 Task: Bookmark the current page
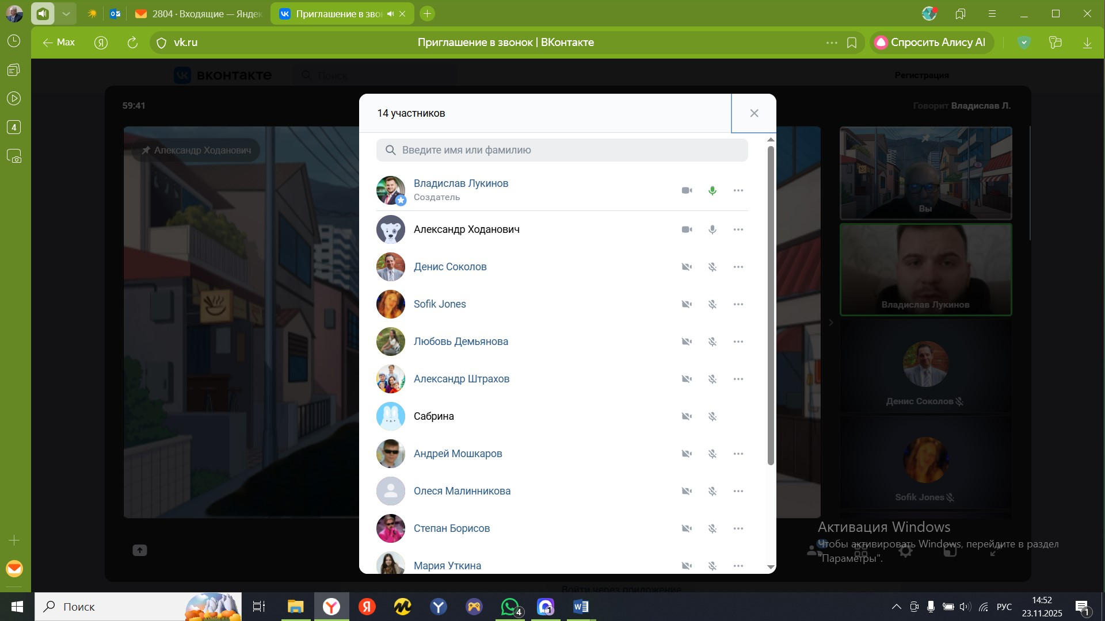852,43
